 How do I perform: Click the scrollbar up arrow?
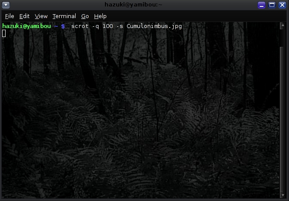283,25
